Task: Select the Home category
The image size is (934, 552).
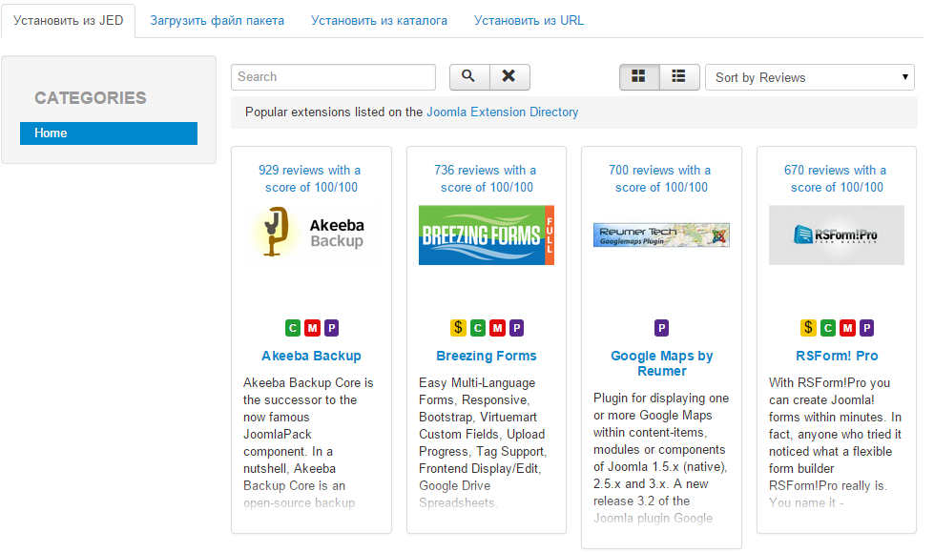Action: tap(109, 133)
